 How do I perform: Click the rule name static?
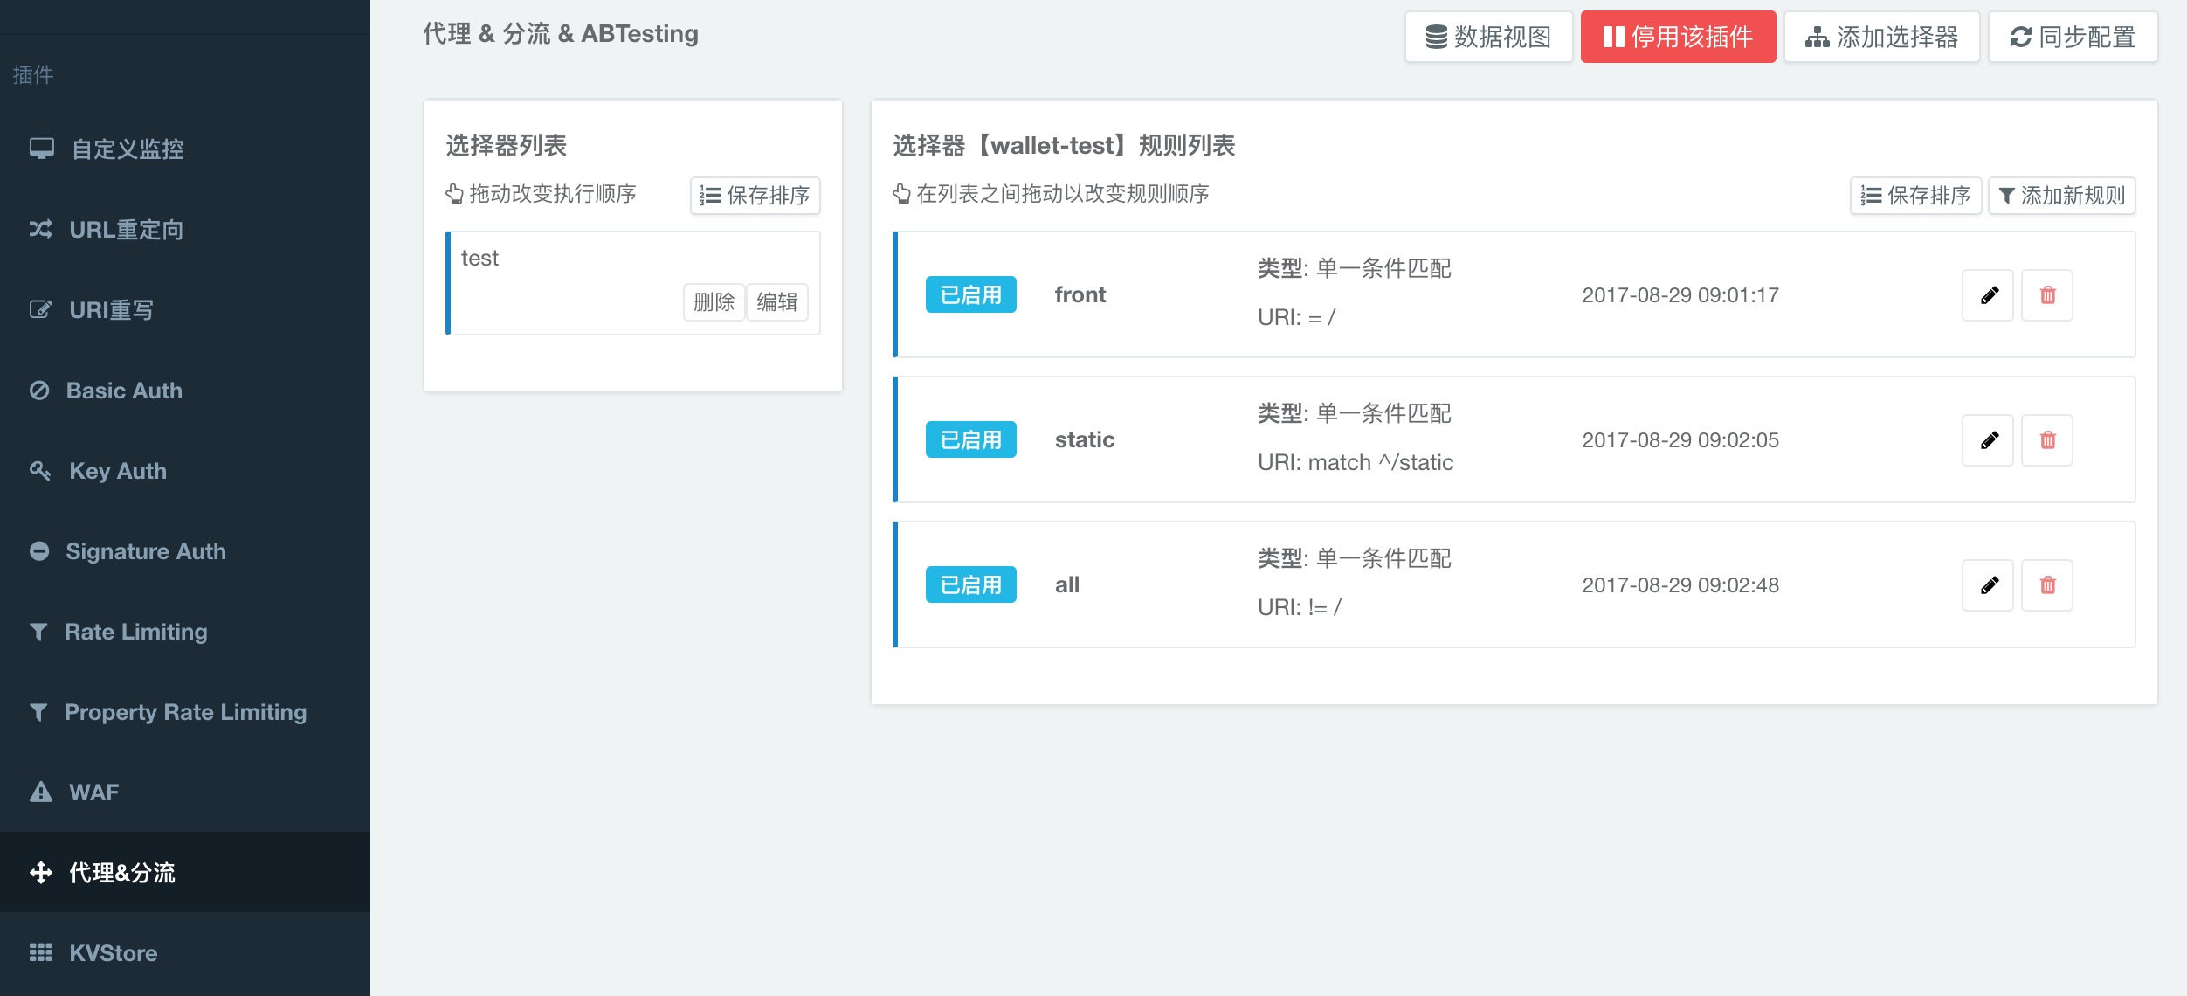click(x=1085, y=440)
